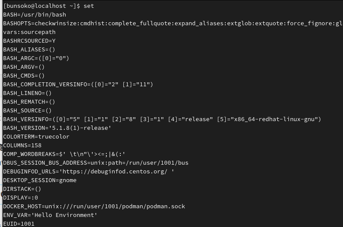Click the EUID=1001 line
343x227 pixels.
click(x=19, y=224)
